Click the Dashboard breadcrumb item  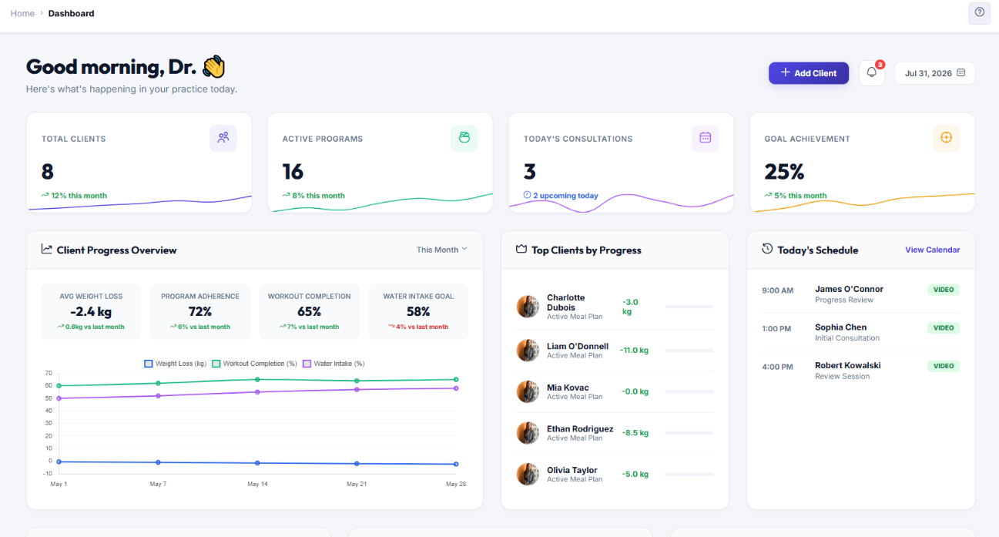pos(71,13)
